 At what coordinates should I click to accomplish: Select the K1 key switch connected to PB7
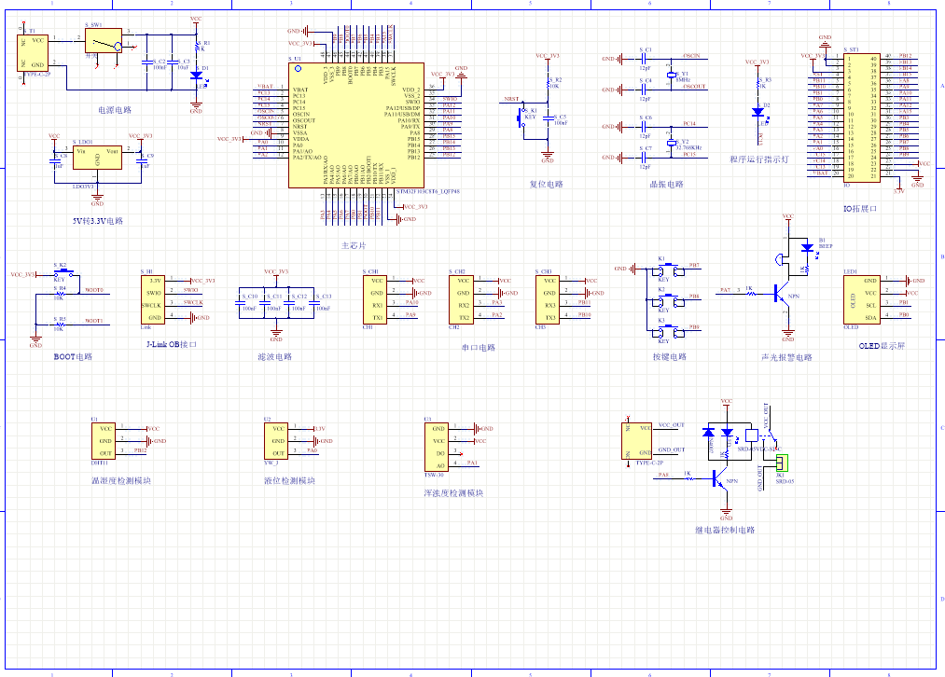[x=668, y=270]
